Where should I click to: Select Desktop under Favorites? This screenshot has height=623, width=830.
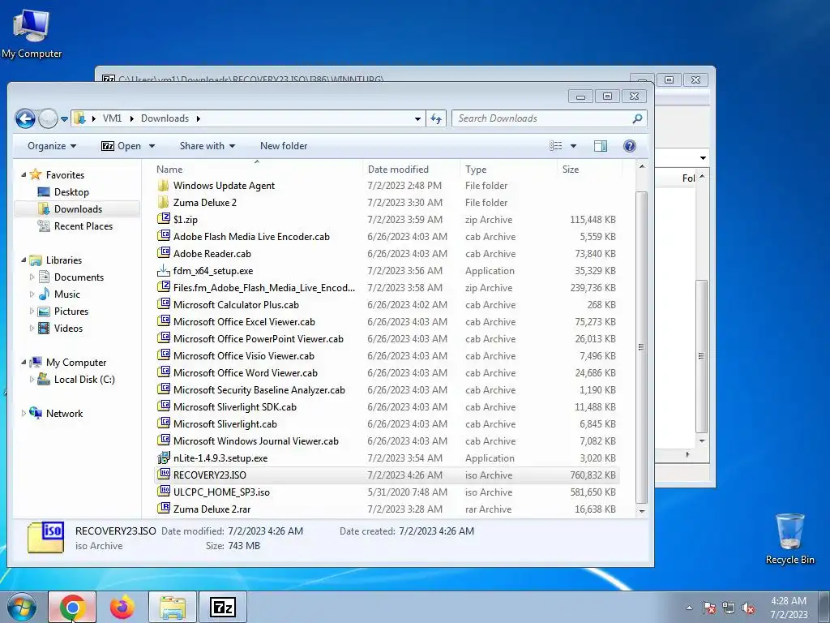pos(71,192)
